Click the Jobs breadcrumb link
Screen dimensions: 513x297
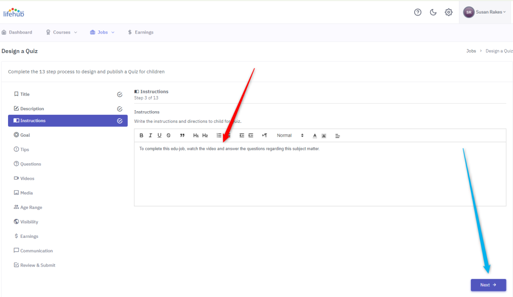pyautogui.click(x=471, y=51)
